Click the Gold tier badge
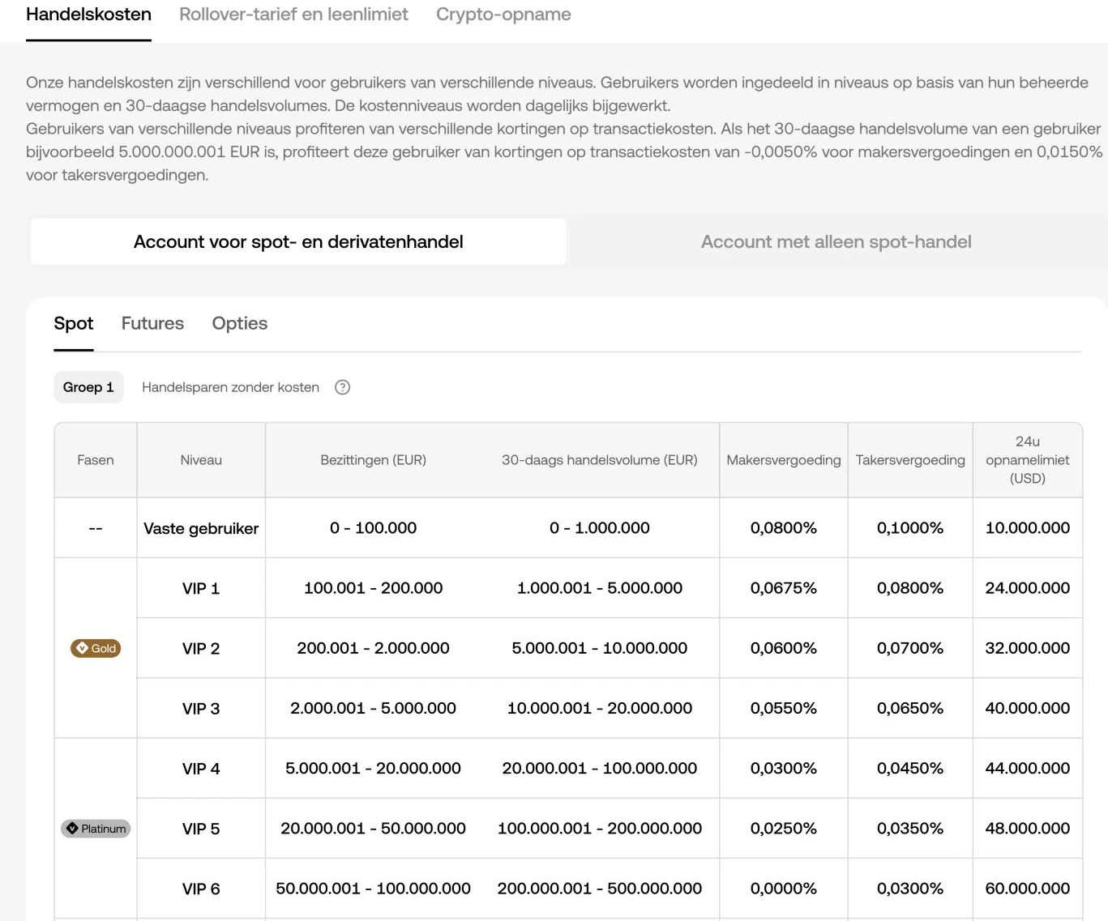This screenshot has width=1108, height=921. 96,648
